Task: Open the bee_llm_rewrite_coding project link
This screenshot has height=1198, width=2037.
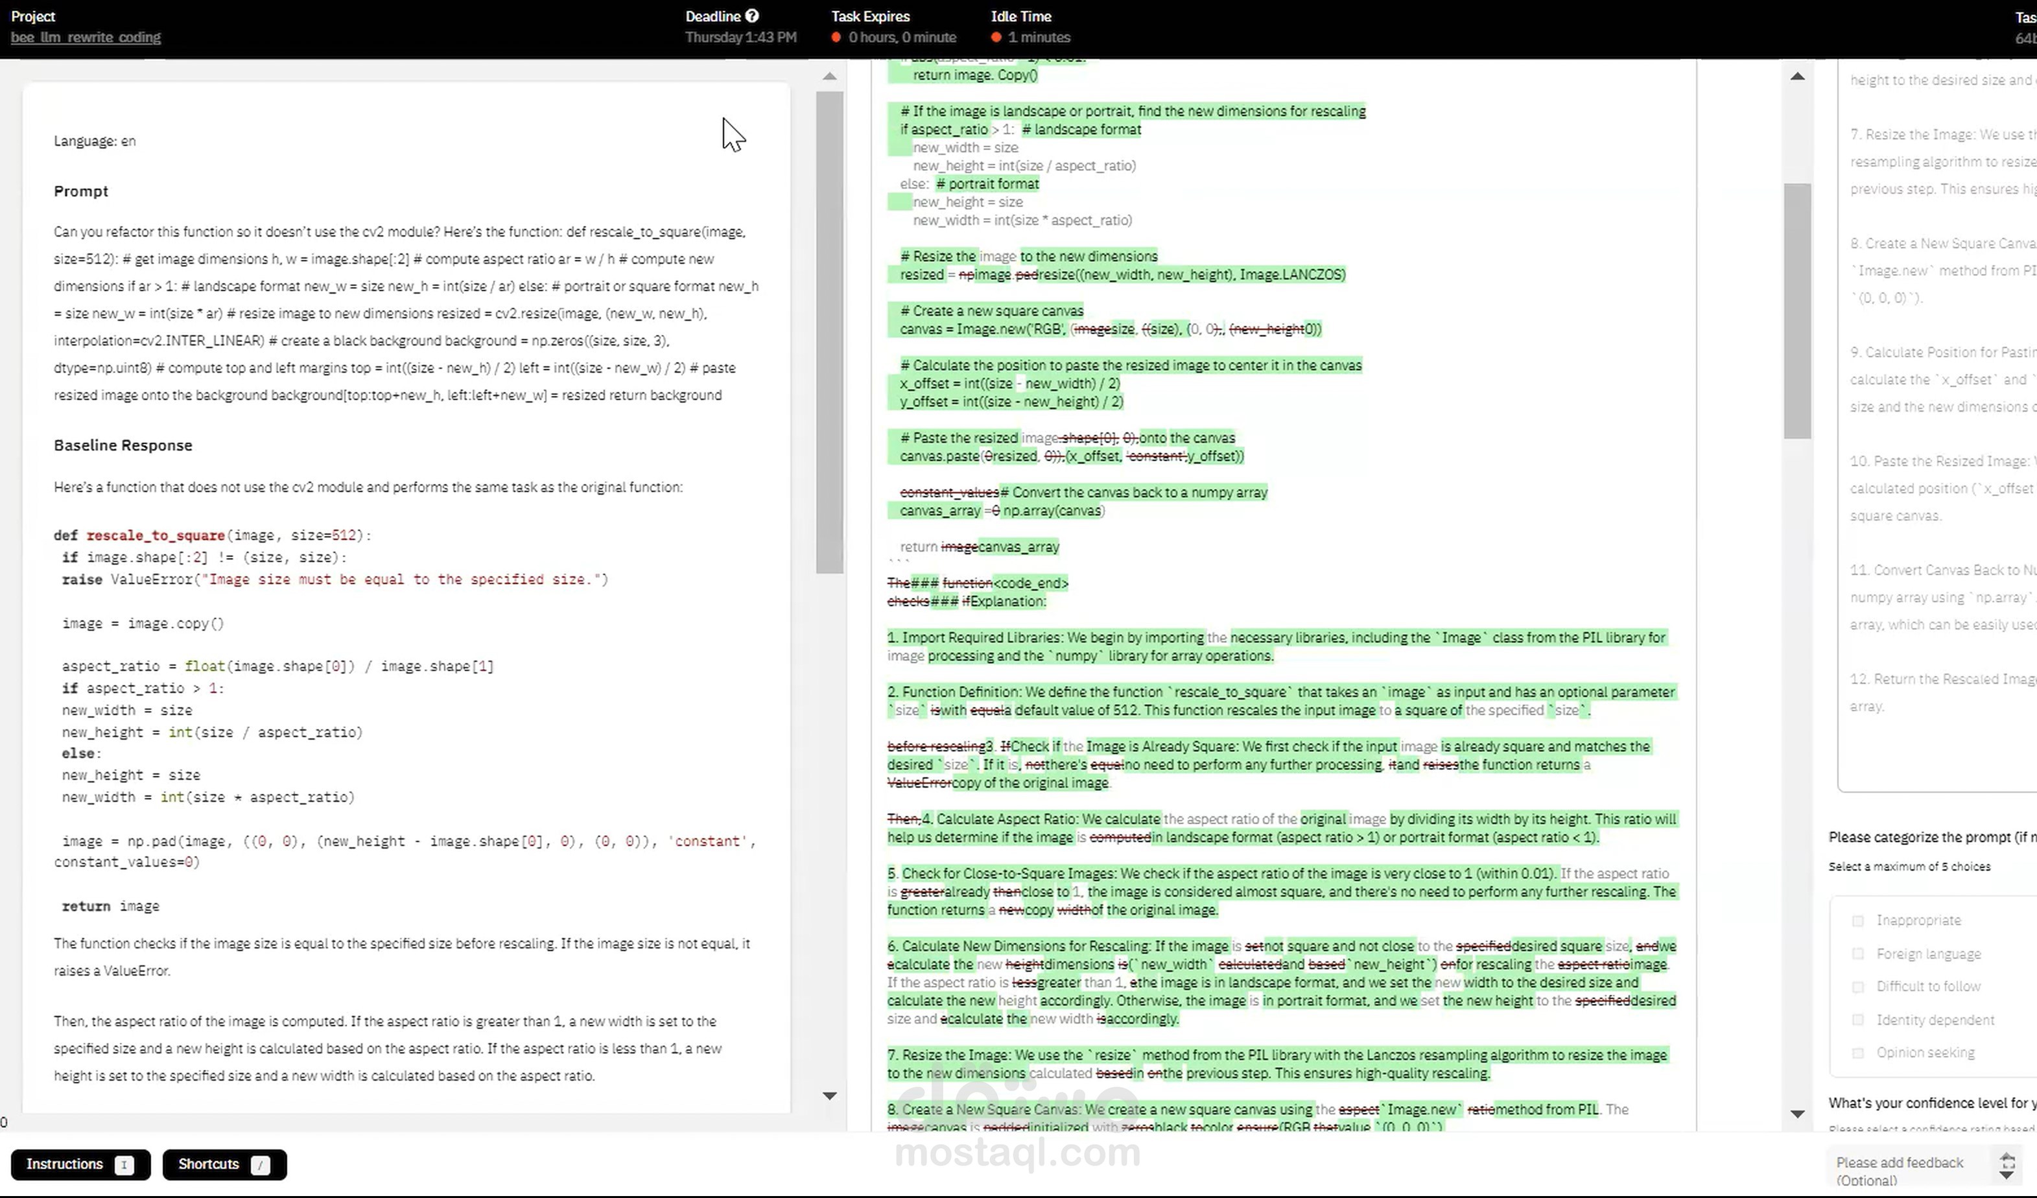Action: pos(86,37)
